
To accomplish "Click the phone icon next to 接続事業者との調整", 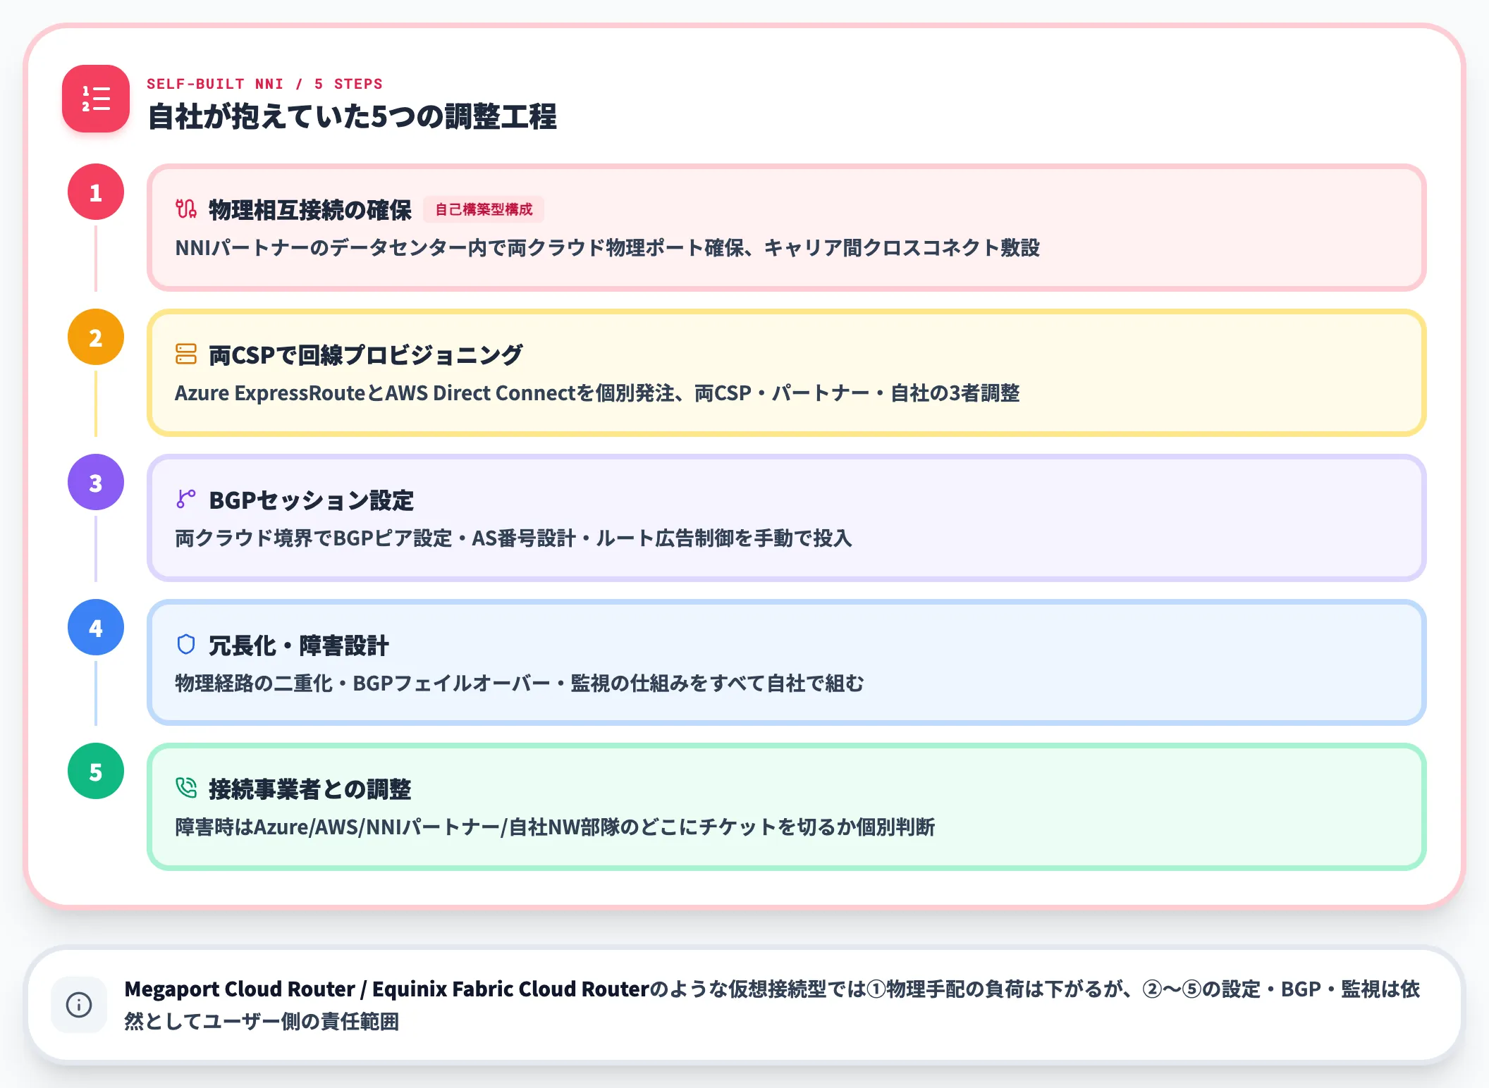I will point(186,788).
